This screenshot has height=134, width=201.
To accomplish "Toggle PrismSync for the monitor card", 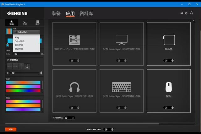I will click(122, 61).
